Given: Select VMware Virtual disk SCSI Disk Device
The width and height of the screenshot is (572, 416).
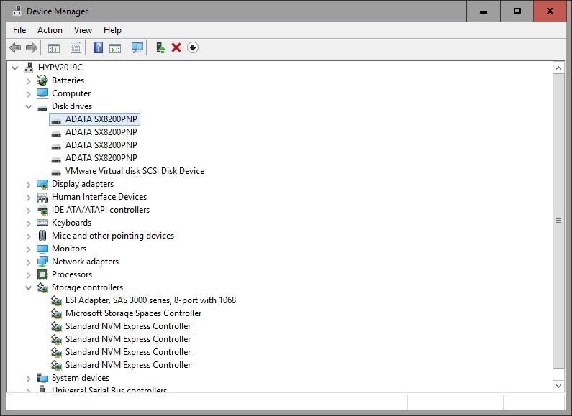Looking at the screenshot, I should point(135,171).
